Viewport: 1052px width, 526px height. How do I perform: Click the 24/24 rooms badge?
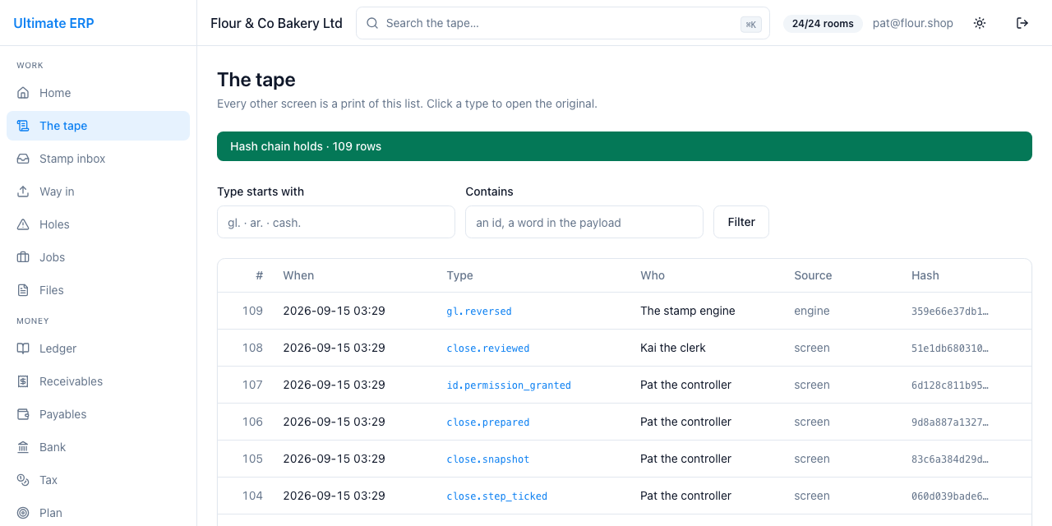point(823,23)
